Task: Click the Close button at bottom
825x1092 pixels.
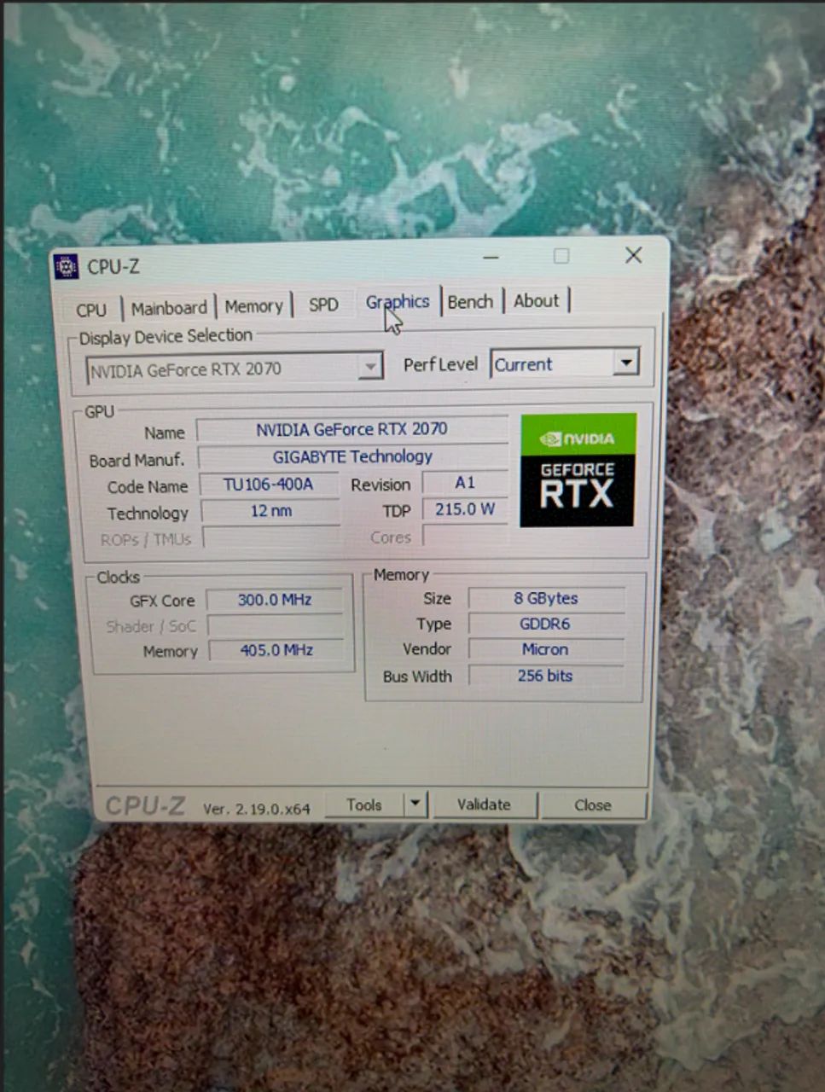Action: (x=592, y=804)
